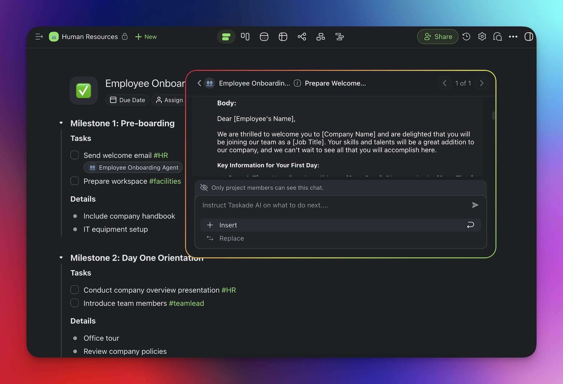Click the New project button

146,37
